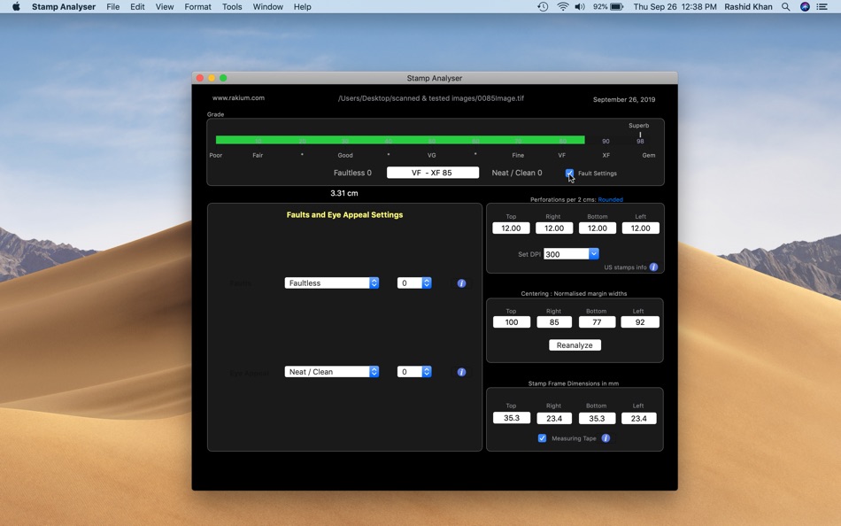Click the Top perforations 12.00 field
This screenshot has width=841, height=526.
[511, 228]
